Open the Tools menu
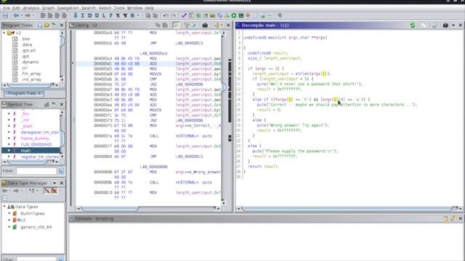The height and width of the screenshot is (261, 465). 119,8
